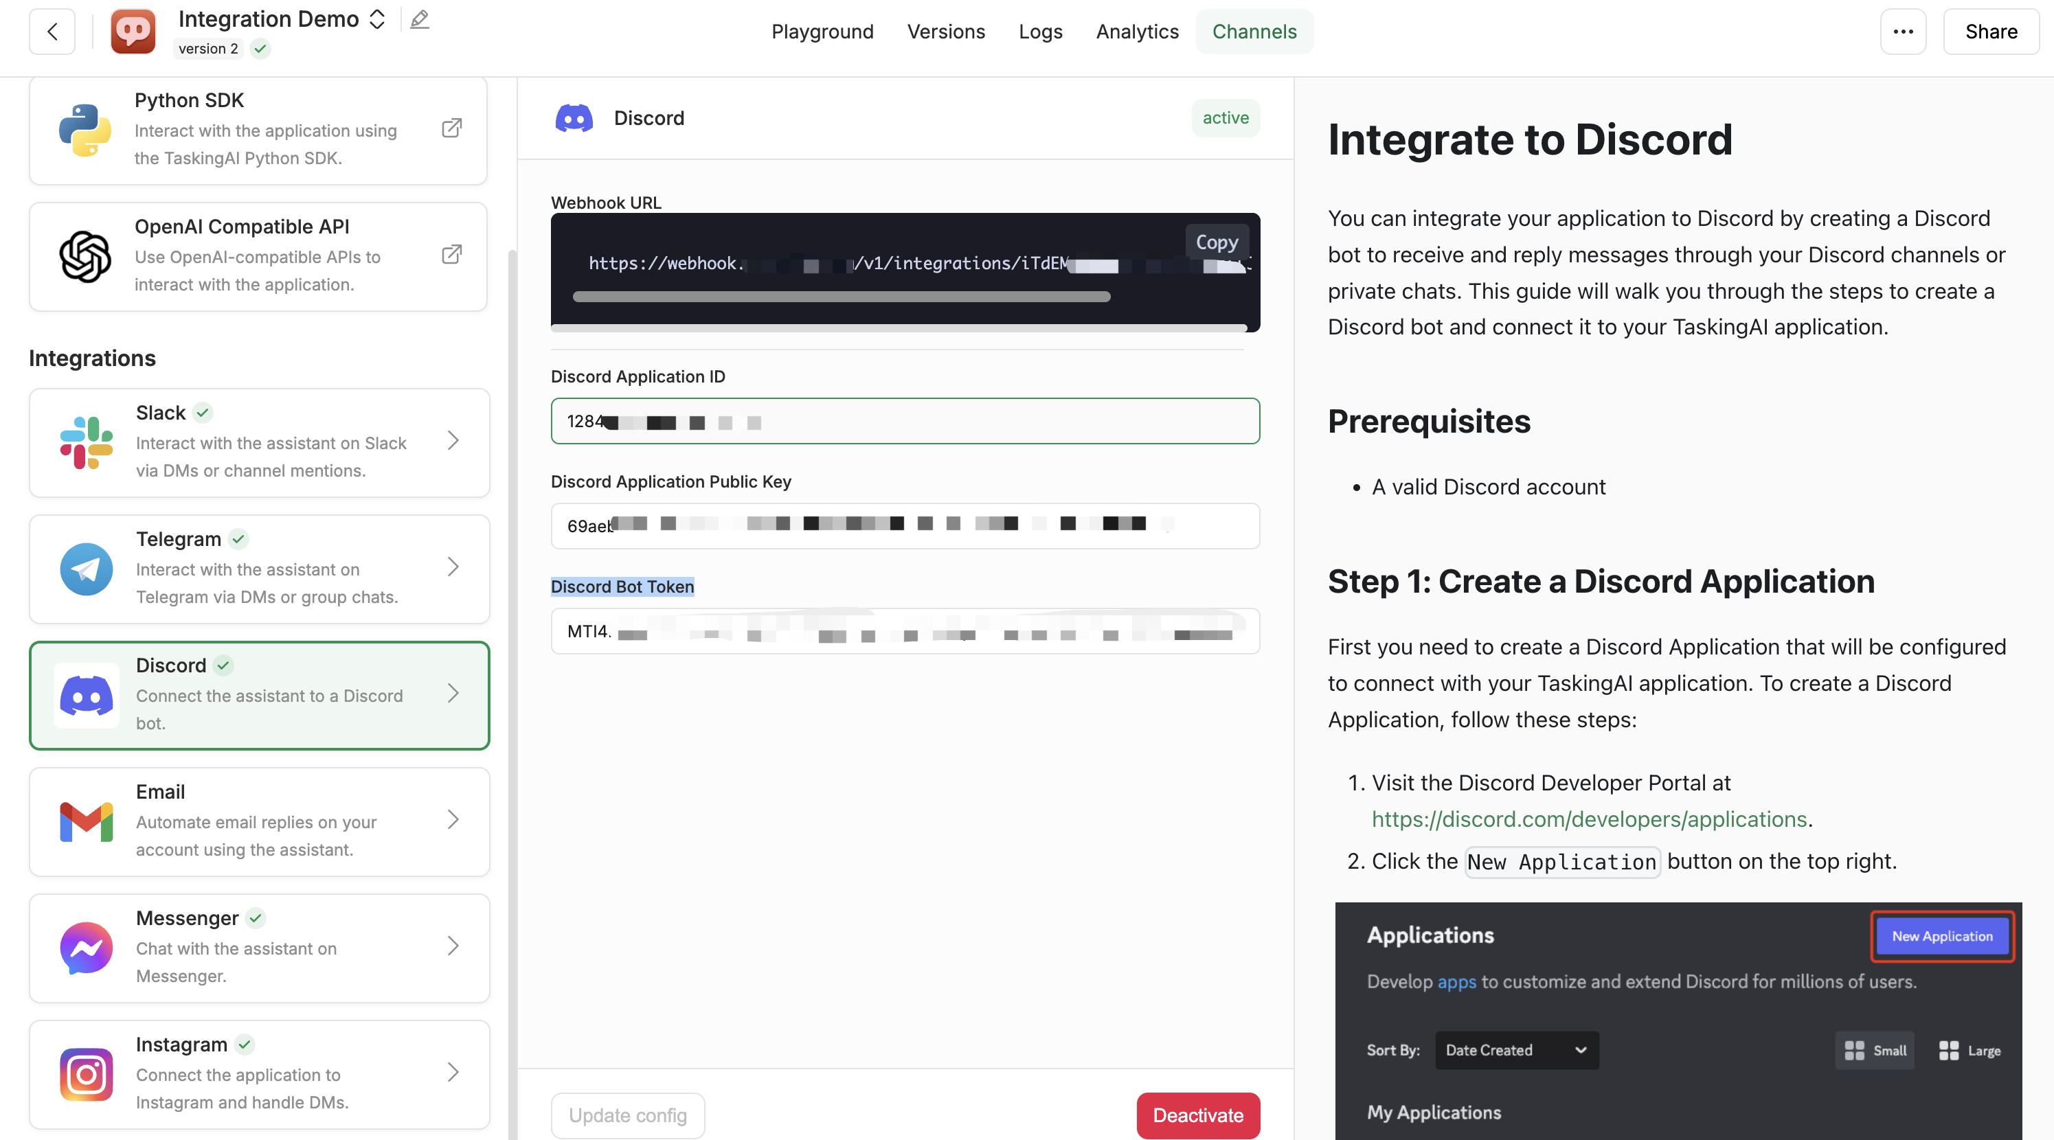Image resolution: width=2054 pixels, height=1140 pixels.
Task: Click the Telegram enabled checkmark badge
Action: pos(238,540)
